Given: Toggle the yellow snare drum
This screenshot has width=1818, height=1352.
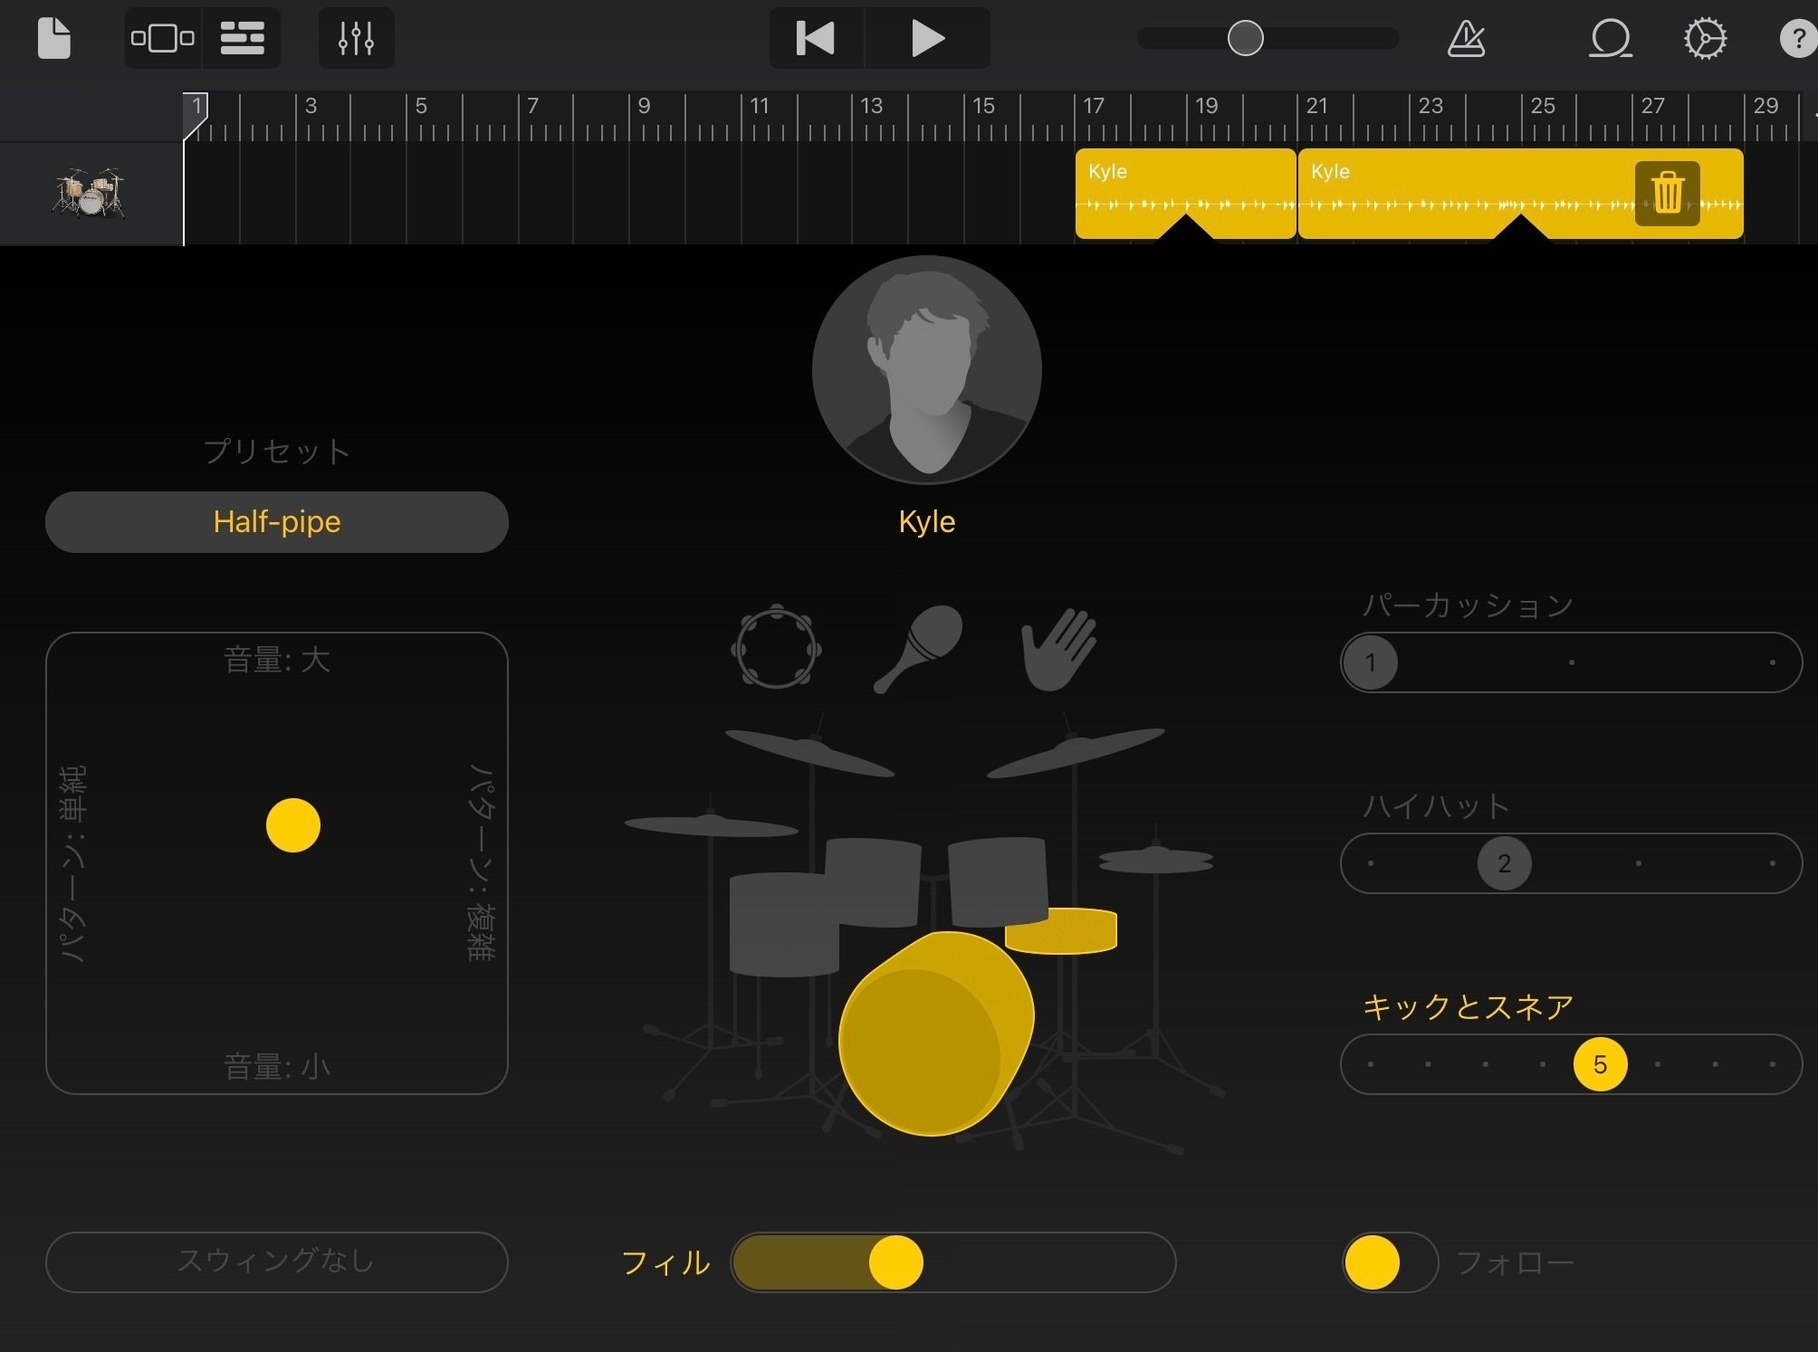Looking at the screenshot, I should pos(1061,930).
